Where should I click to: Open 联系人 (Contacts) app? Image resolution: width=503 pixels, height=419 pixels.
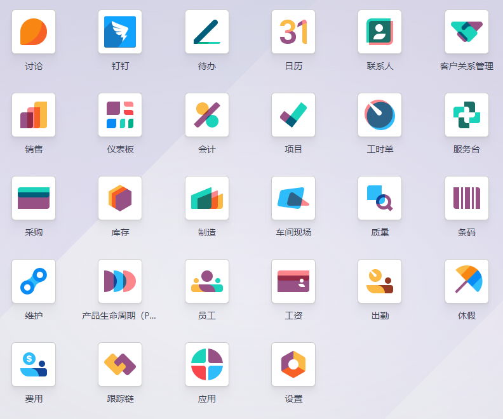380,32
